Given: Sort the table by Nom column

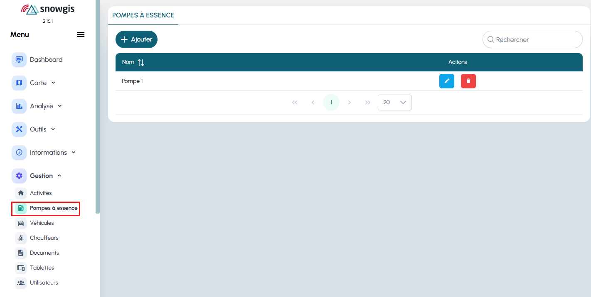Looking at the screenshot, I should click(x=140, y=63).
